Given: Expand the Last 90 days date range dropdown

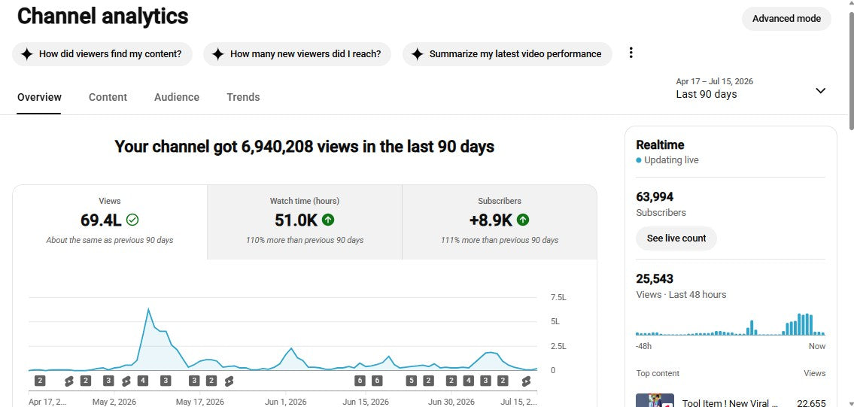Looking at the screenshot, I should click(751, 88).
